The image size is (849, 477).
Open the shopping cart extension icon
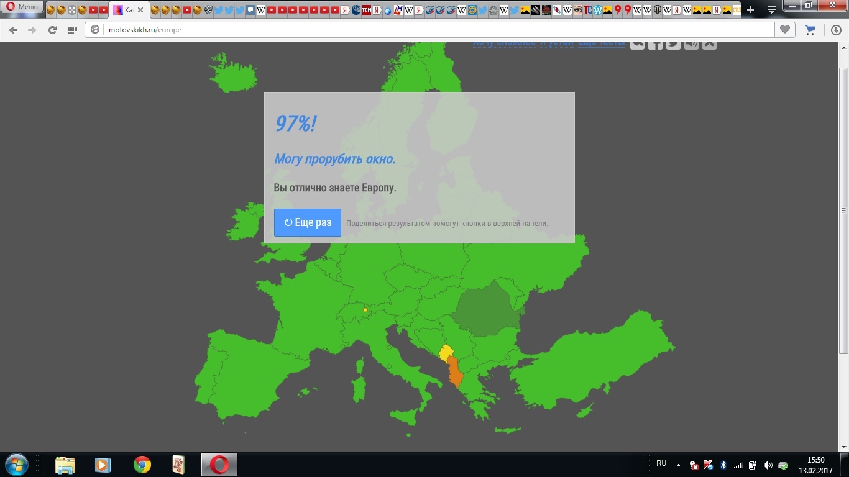810,30
